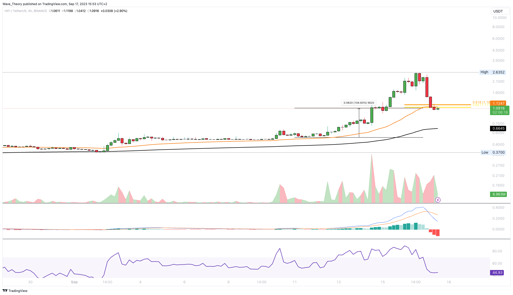Click the 15 date on time axis
The height and width of the screenshot is (295, 513).
[383, 282]
